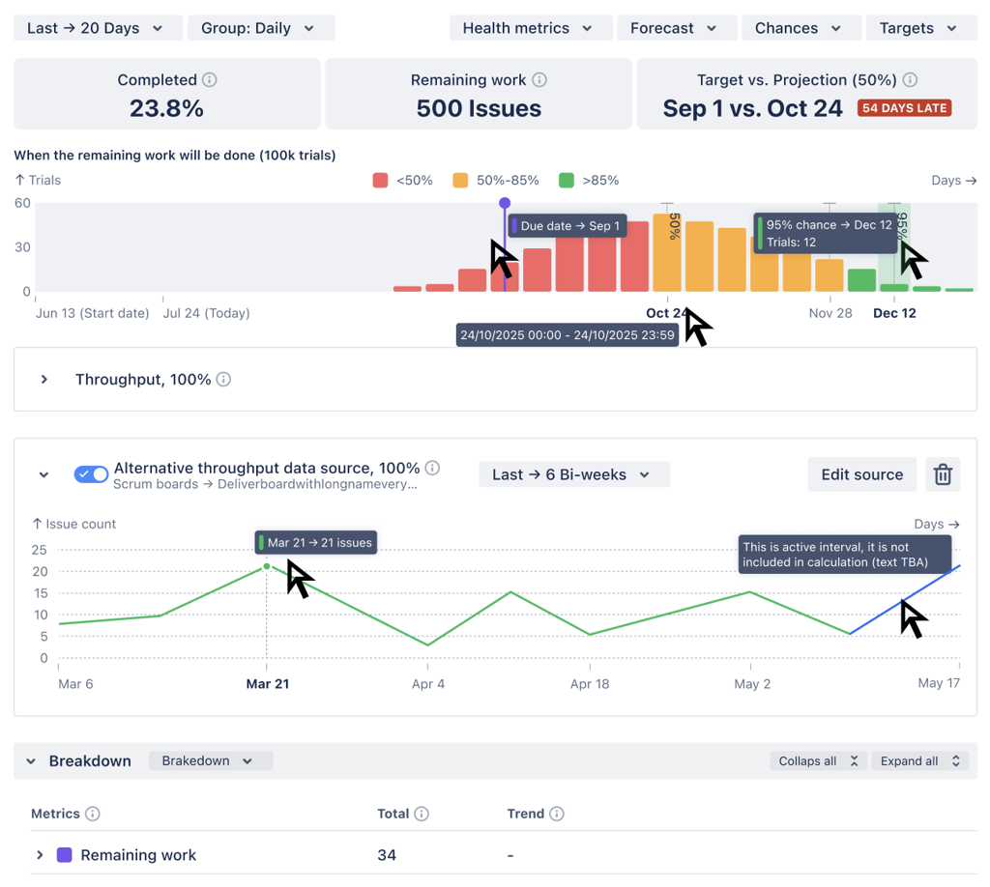Disable the Alternative throughput data source toggle
Screen dimensions: 990x887
click(x=91, y=474)
